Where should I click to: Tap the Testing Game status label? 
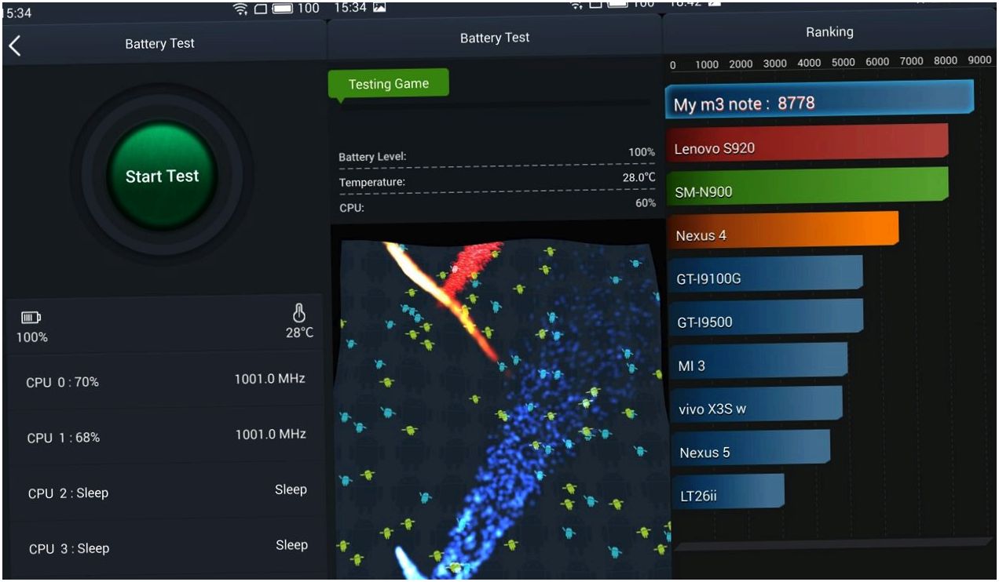tap(388, 84)
